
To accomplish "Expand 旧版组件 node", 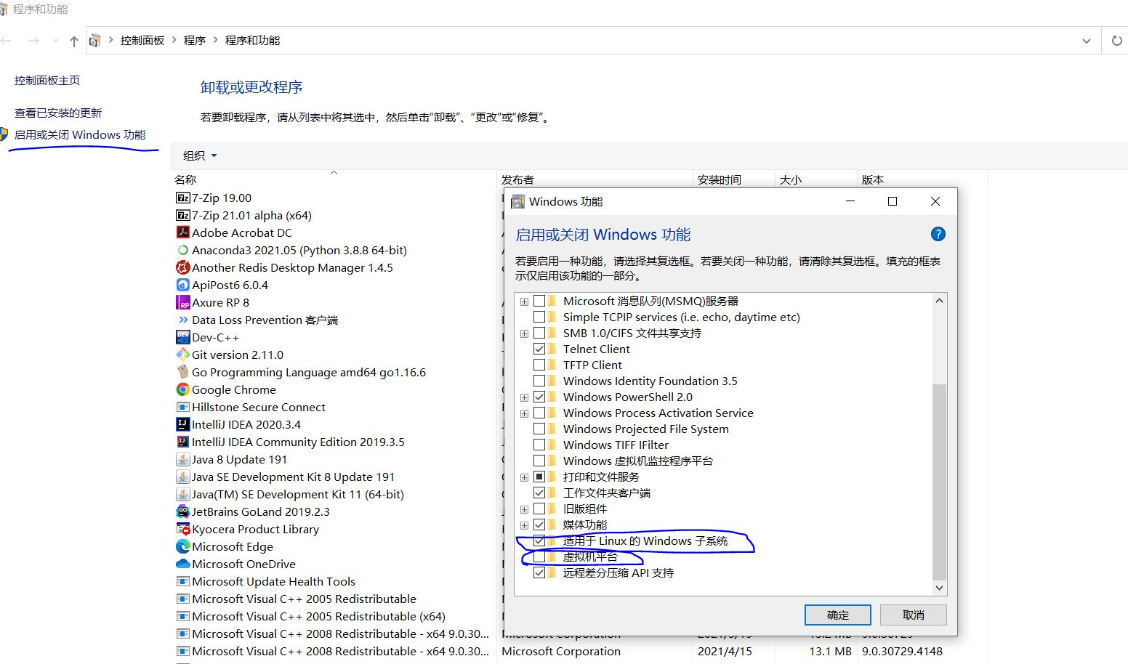I will (x=524, y=509).
